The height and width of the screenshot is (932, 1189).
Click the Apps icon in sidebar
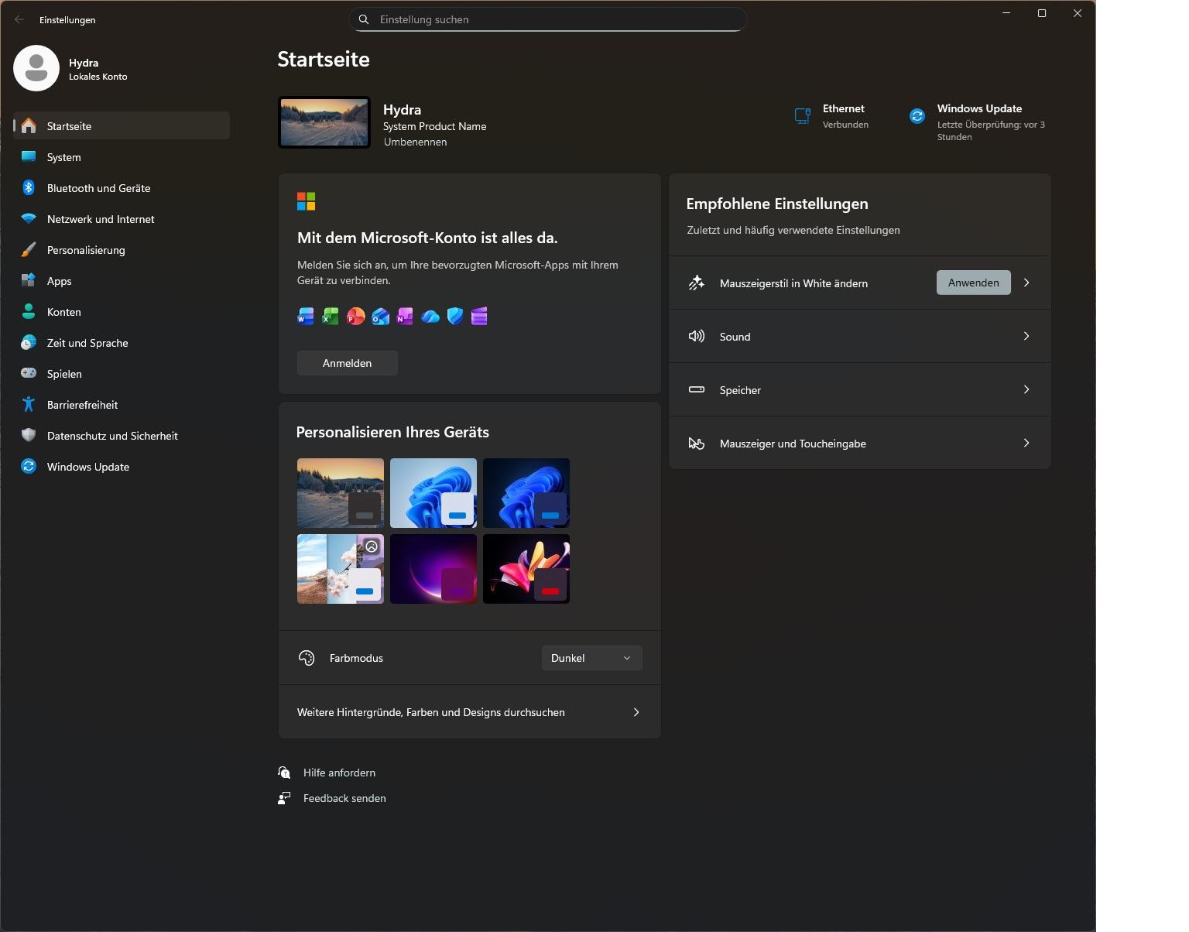click(29, 280)
